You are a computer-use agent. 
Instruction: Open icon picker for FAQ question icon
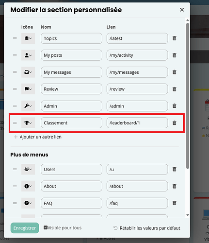[28, 203]
